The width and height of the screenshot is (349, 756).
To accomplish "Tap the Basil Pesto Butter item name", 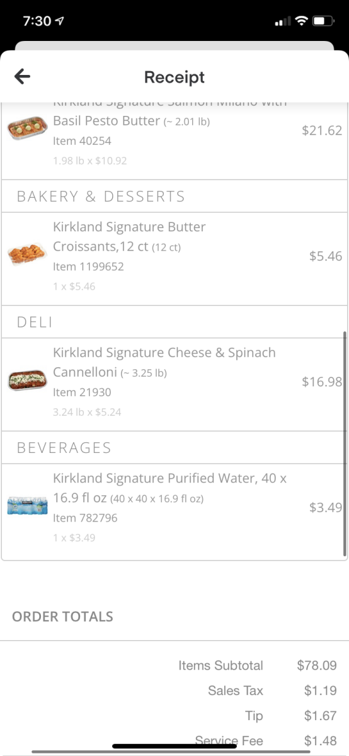I will (x=106, y=120).
